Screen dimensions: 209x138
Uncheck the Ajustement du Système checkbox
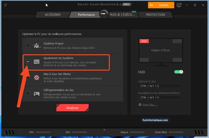(28, 61)
